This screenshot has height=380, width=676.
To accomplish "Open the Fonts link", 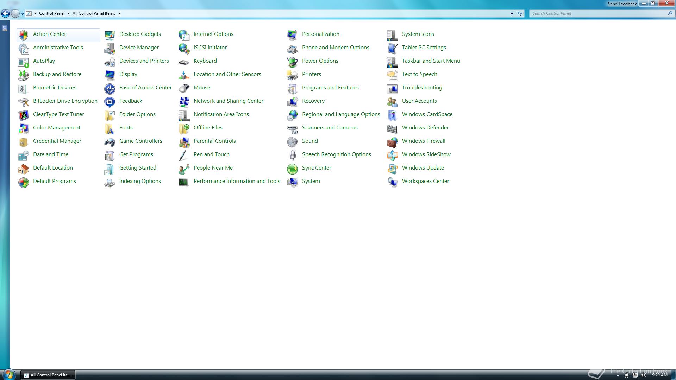I will pyautogui.click(x=126, y=128).
